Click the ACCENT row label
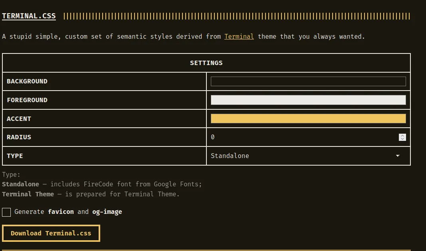 [x=19, y=119]
